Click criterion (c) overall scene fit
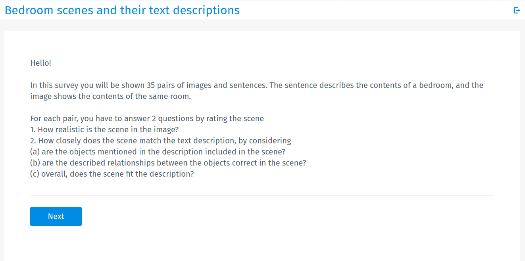Image resolution: width=525 pixels, height=261 pixels. (112, 174)
